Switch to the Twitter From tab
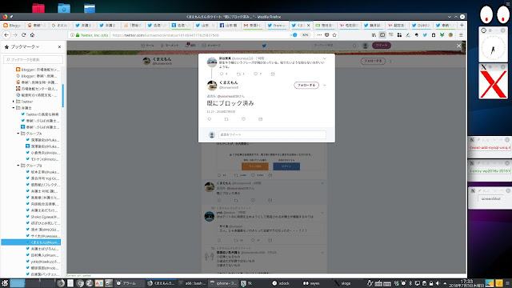This screenshot has height=288, width=512. pos(277,25)
